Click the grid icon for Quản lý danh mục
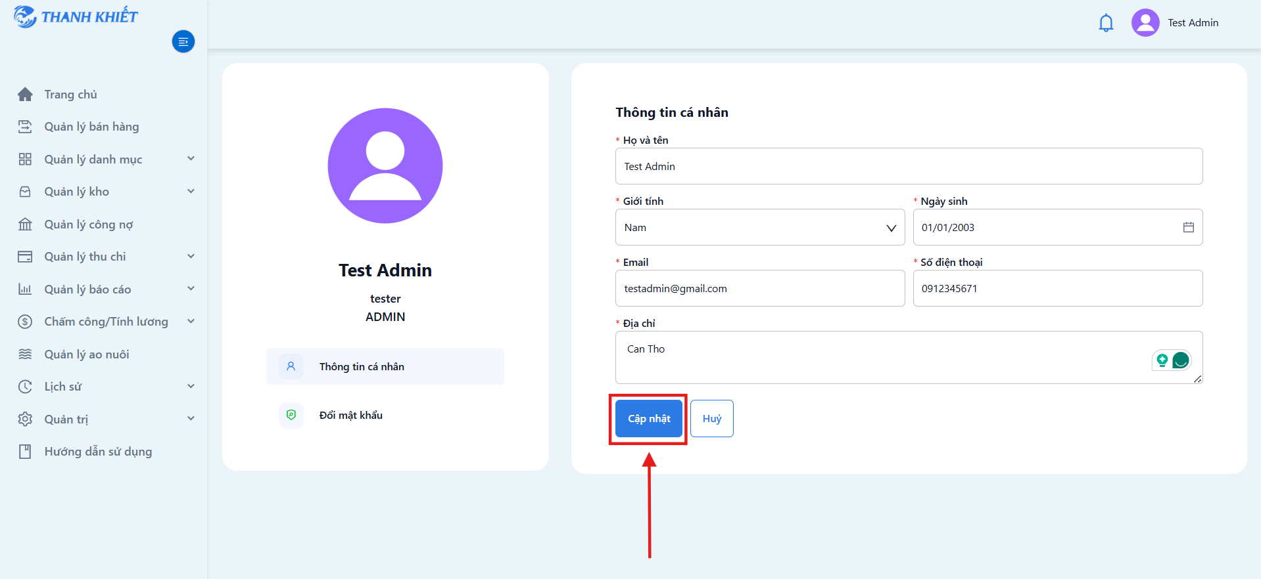The width and height of the screenshot is (1261, 579). [25, 159]
